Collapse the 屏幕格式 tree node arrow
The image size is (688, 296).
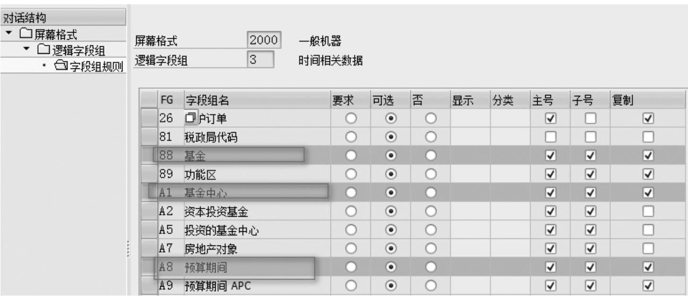point(7,34)
